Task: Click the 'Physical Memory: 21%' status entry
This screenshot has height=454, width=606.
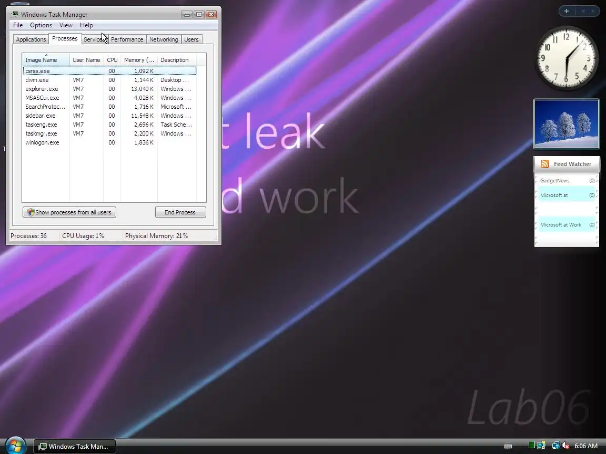Action: 157,236
